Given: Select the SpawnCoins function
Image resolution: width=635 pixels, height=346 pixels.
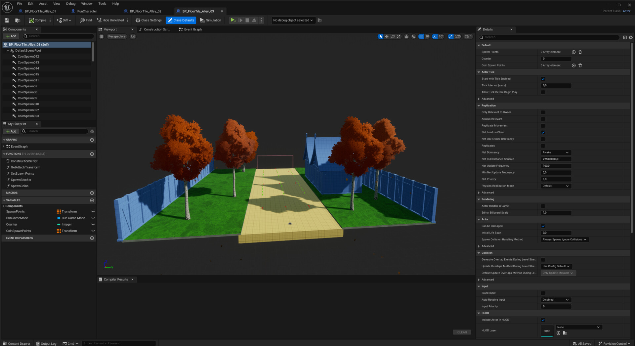Looking at the screenshot, I should coord(20,186).
